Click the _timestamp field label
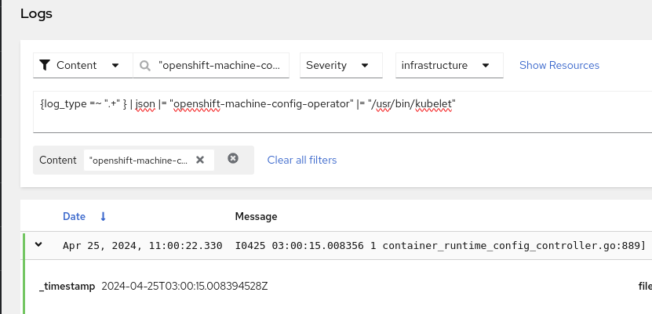Image resolution: width=652 pixels, height=314 pixels. click(67, 286)
